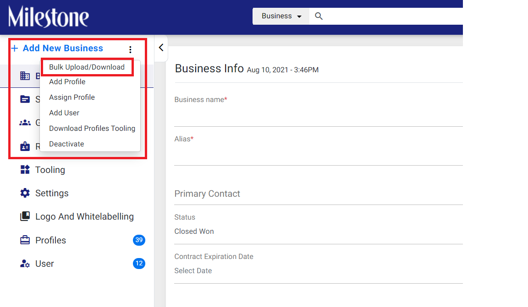Viewport: 528px width, 307px height.
Task: Click the business building sidebar icon
Action: click(x=25, y=75)
